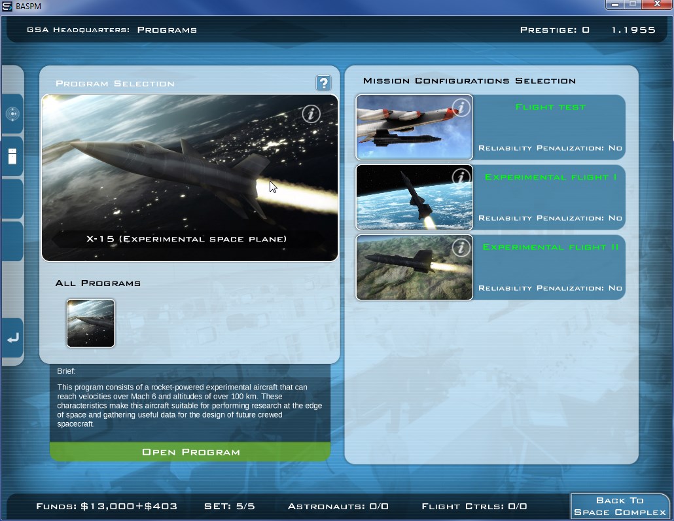Click the return arrow sidebar icon
The width and height of the screenshot is (674, 521).
(13, 338)
